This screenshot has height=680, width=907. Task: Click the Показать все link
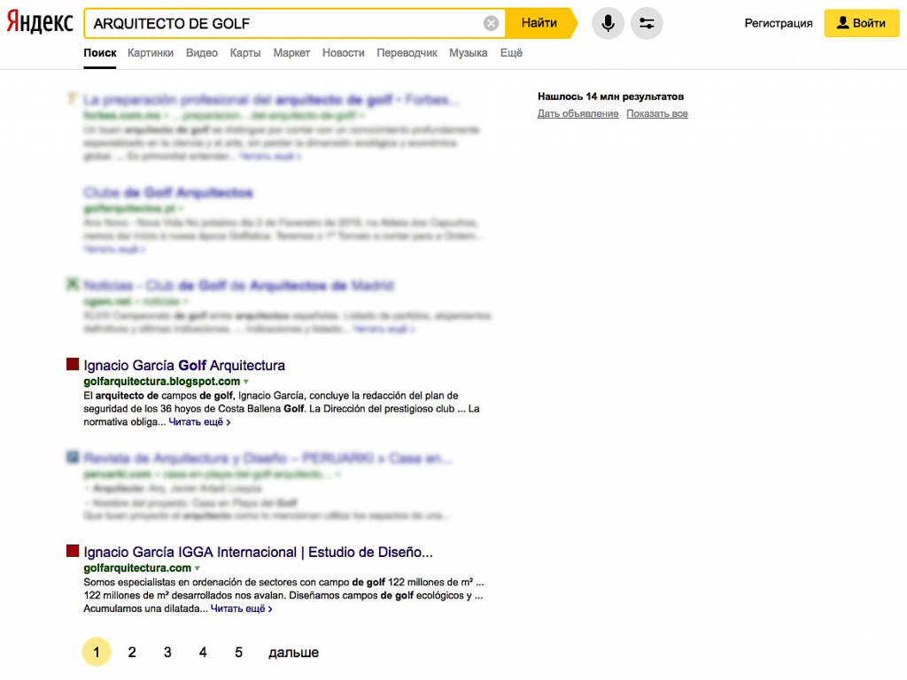657,114
